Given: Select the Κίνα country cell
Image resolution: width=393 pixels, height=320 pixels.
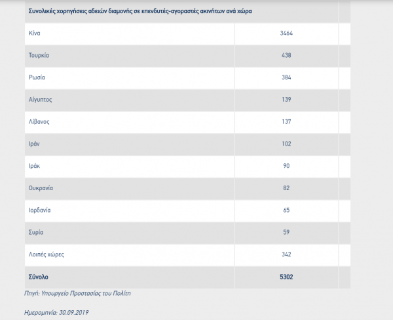Looking at the screenshot, I should click(36, 33).
